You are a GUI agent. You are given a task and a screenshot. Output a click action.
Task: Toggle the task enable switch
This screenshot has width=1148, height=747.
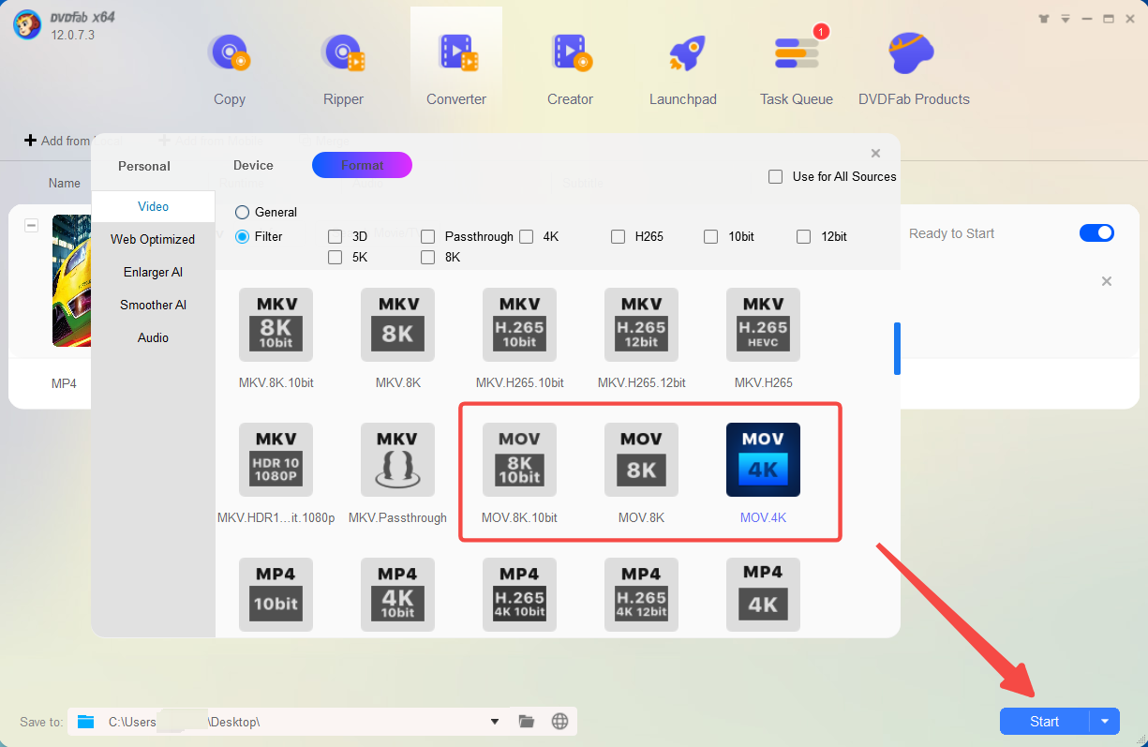pos(1096,233)
